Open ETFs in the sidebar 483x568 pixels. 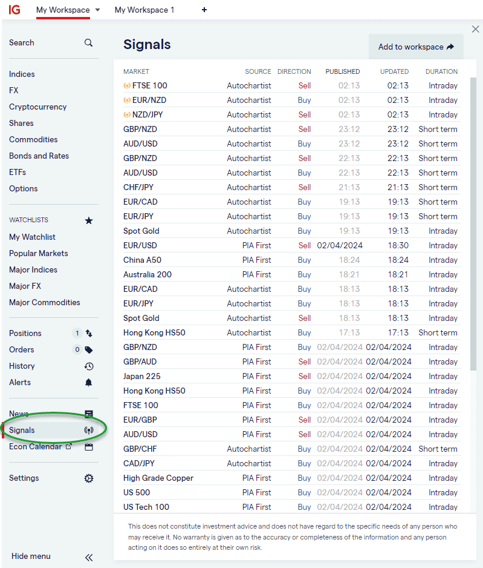click(18, 172)
